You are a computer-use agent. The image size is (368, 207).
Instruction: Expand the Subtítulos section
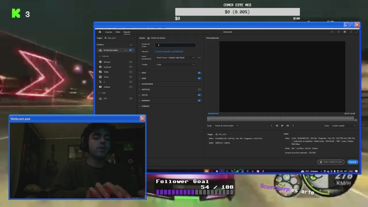pos(140,89)
